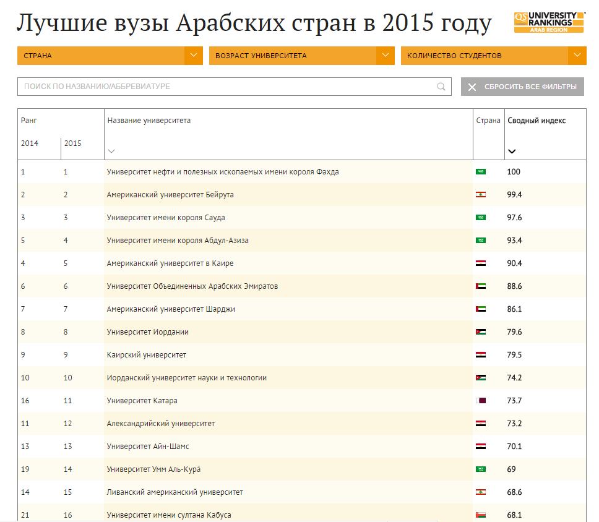
Task: Click the 2015 rank column header
Action: [x=72, y=143]
